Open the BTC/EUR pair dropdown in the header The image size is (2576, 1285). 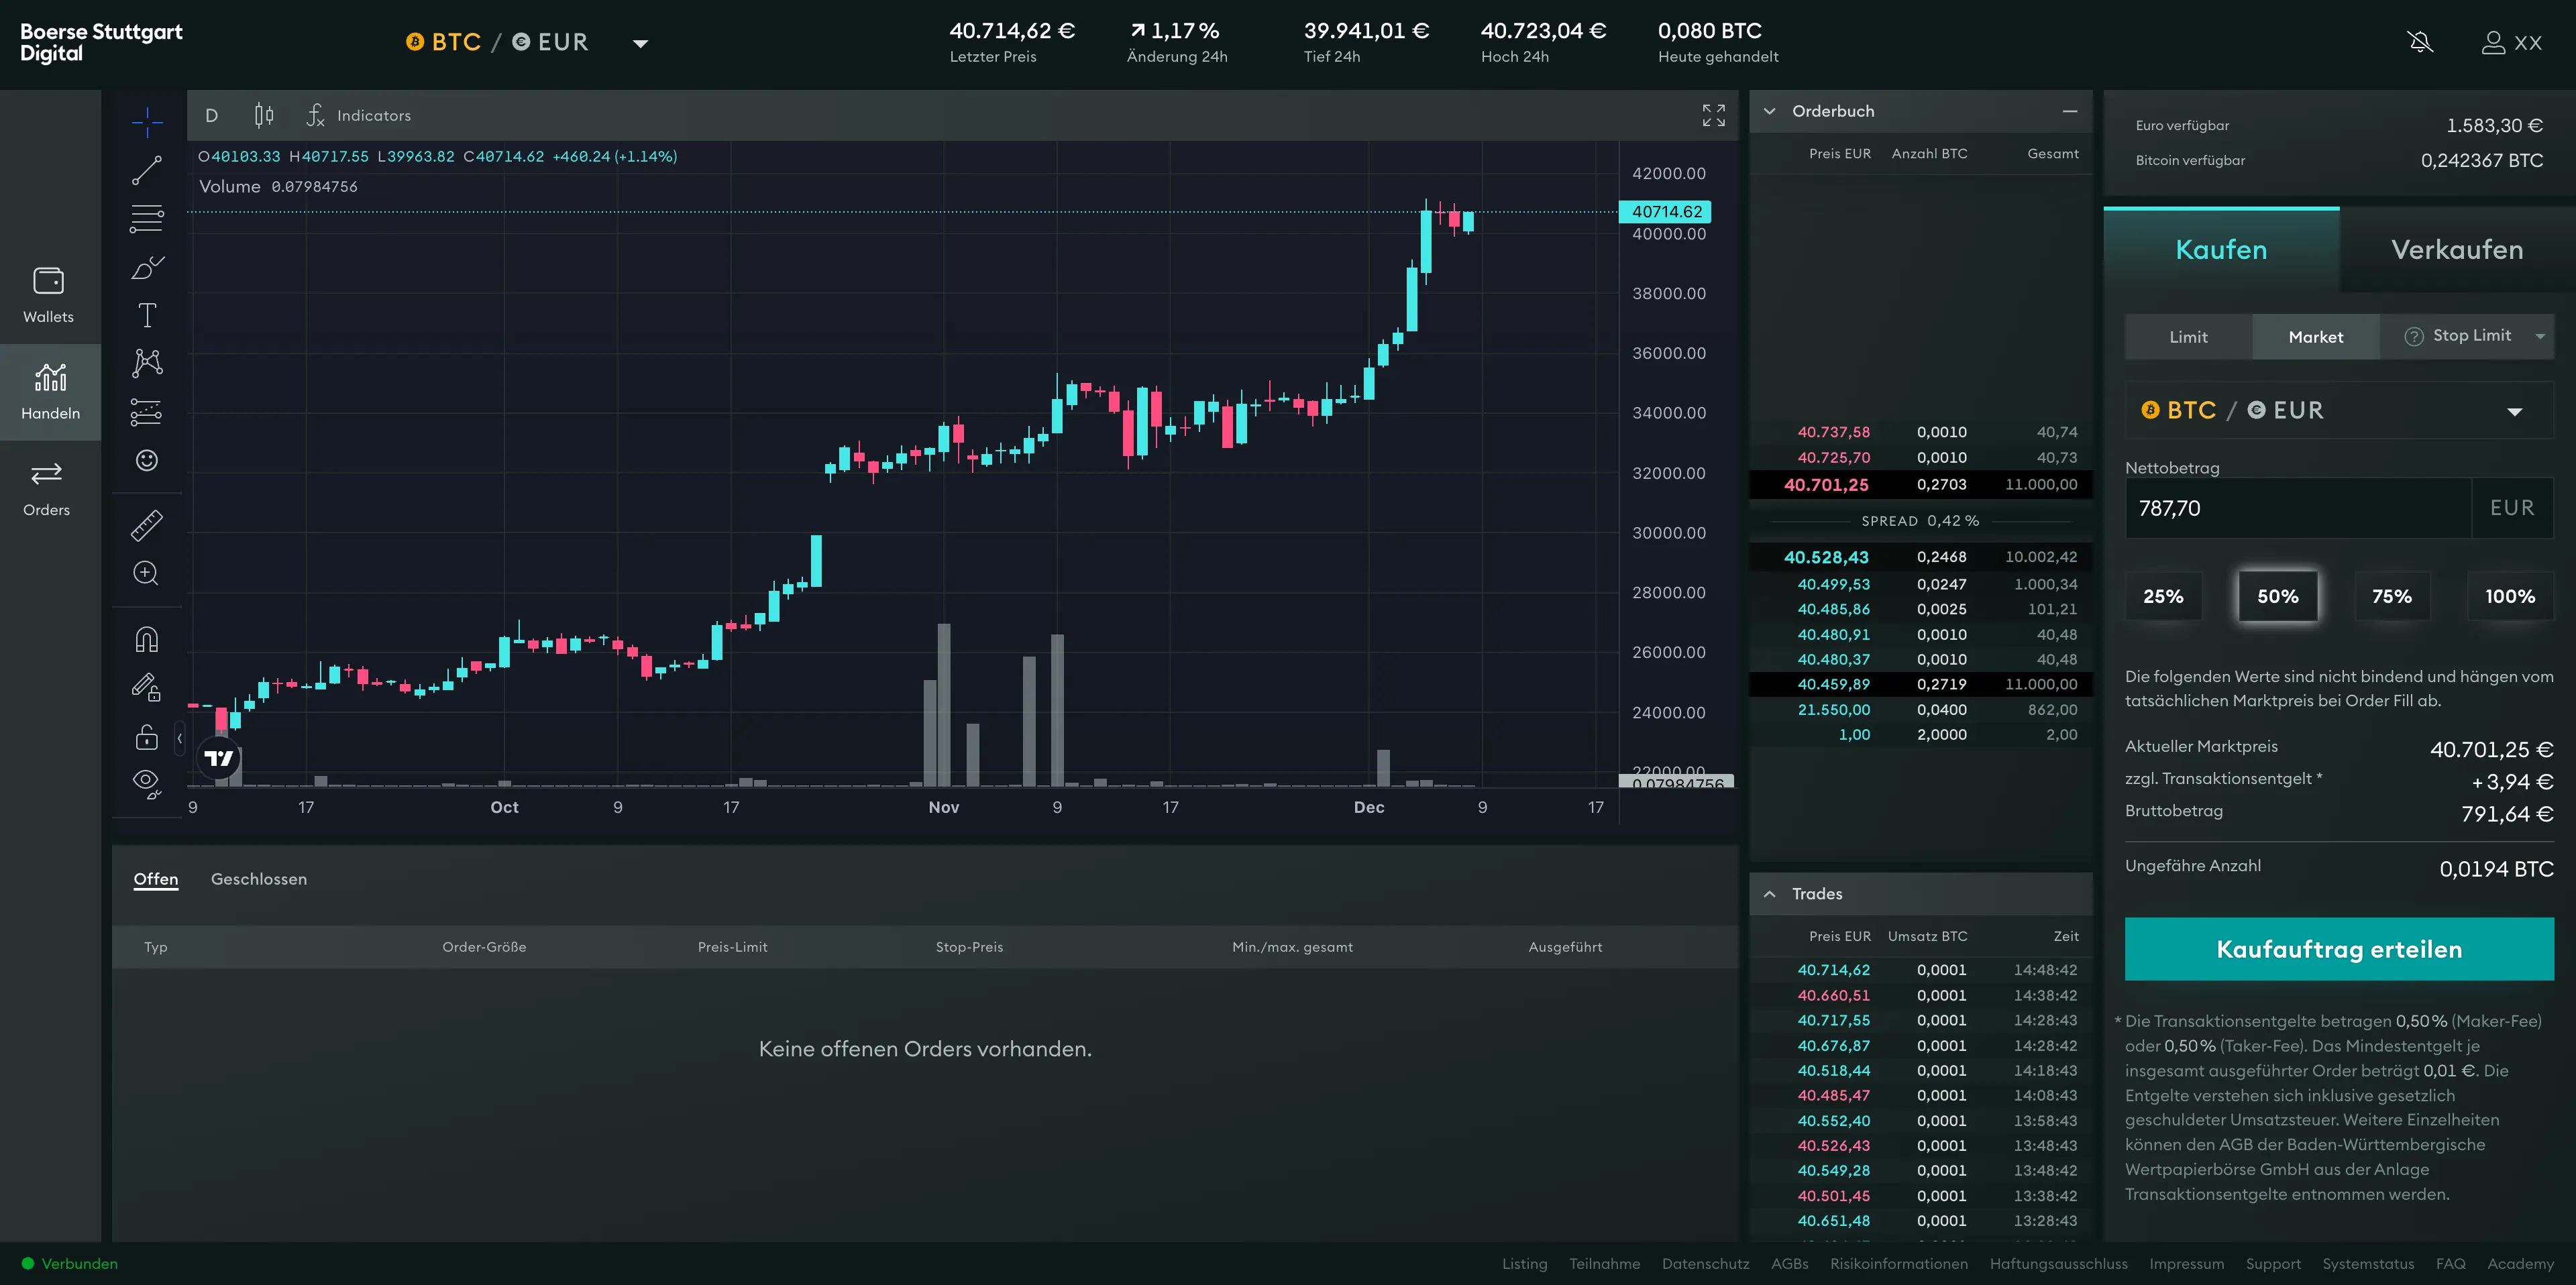641,43
